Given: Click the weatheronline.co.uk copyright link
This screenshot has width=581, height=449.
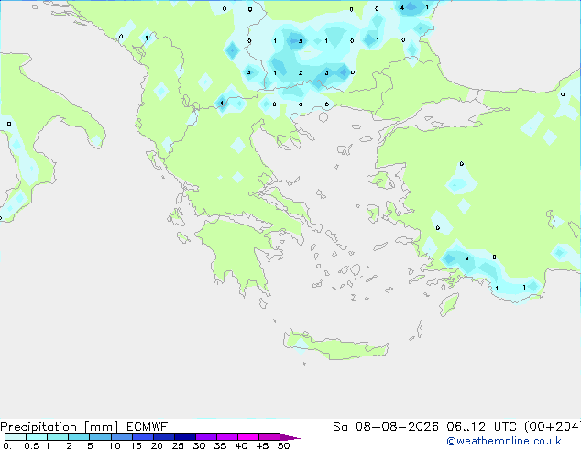Looking at the screenshot, I should (x=504, y=441).
